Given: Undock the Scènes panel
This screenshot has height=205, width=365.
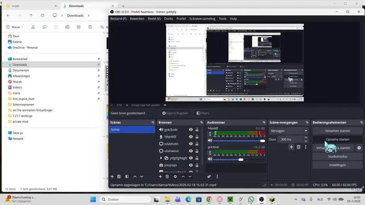Looking at the screenshot, I should tap(153, 122).
